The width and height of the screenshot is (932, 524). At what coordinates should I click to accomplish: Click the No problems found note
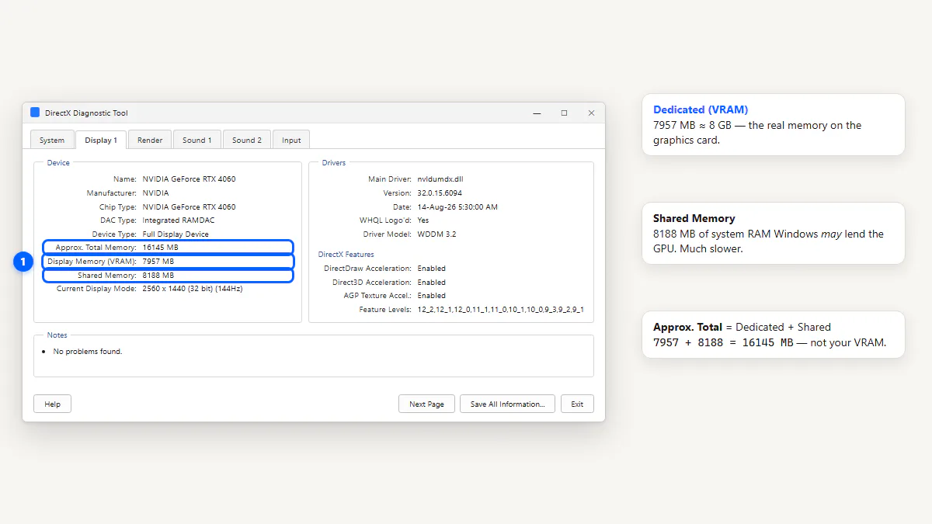pos(87,351)
